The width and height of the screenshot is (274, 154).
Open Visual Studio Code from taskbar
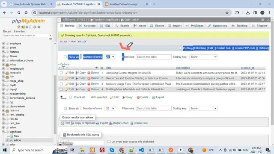tap(141, 150)
